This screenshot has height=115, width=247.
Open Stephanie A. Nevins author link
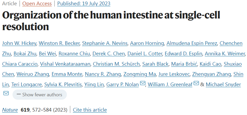pyautogui.click(x=105, y=43)
